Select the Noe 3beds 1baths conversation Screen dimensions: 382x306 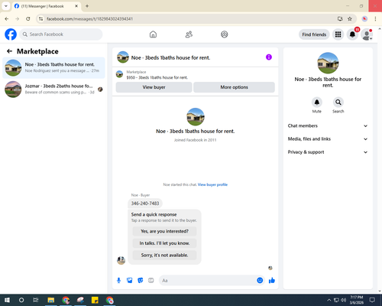tap(53, 67)
